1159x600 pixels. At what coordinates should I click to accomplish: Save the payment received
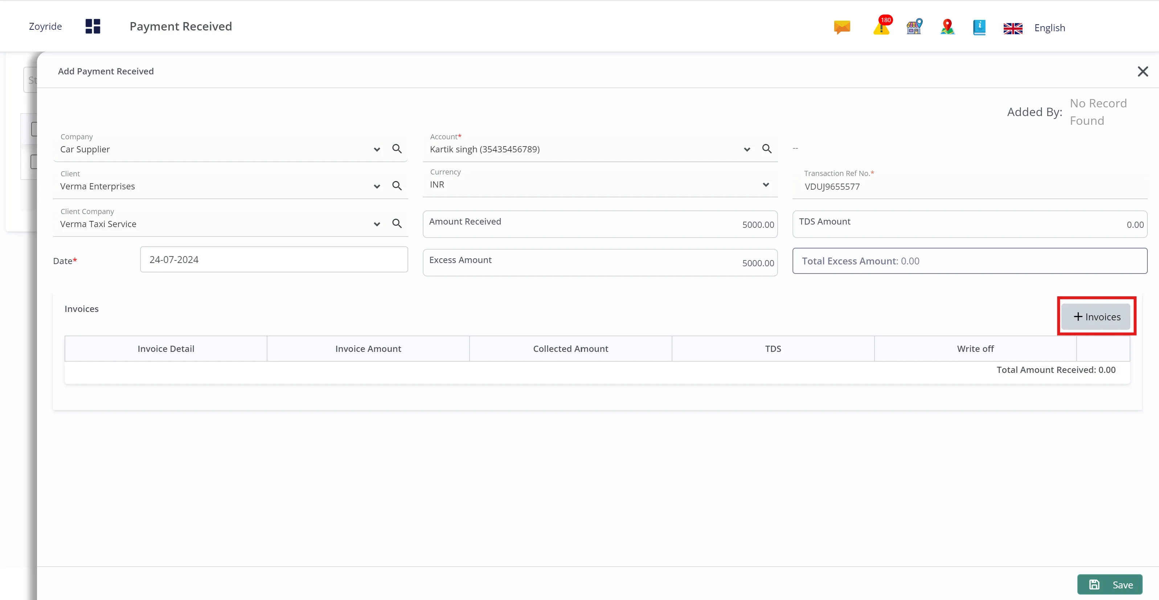(x=1110, y=584)
